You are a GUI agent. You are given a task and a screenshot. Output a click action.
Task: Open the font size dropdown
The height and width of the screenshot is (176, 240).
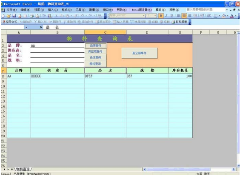coord(155,16)
